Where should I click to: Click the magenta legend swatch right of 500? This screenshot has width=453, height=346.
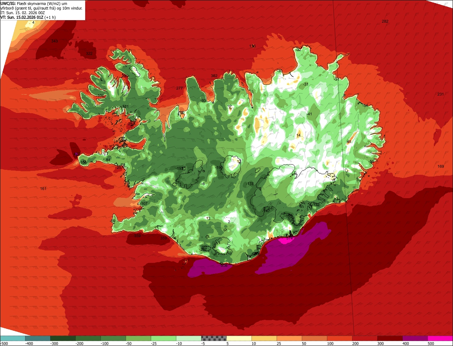click(440, 338)
